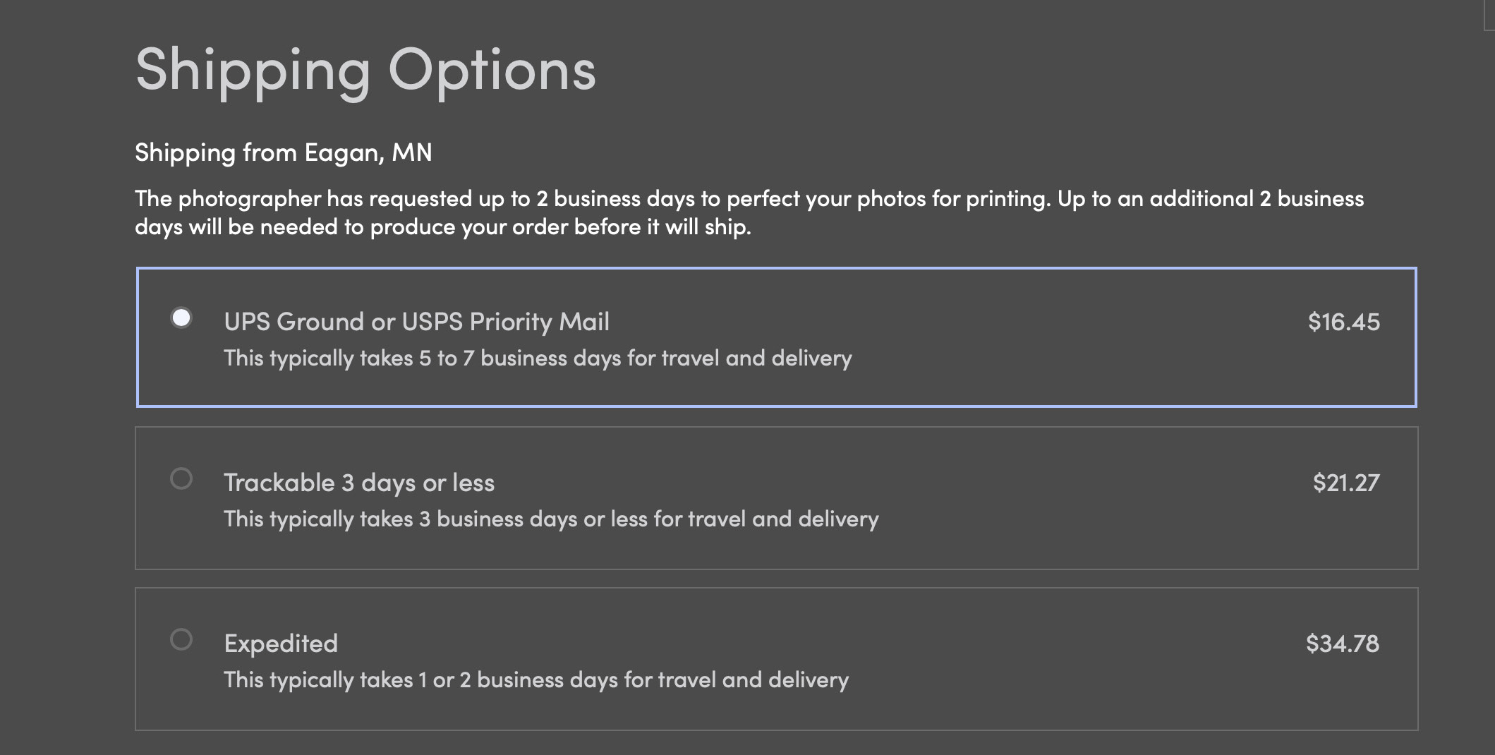The image size is (1495, 755).
Task: Click the $21.27 shipping price
Action: 1345,483
